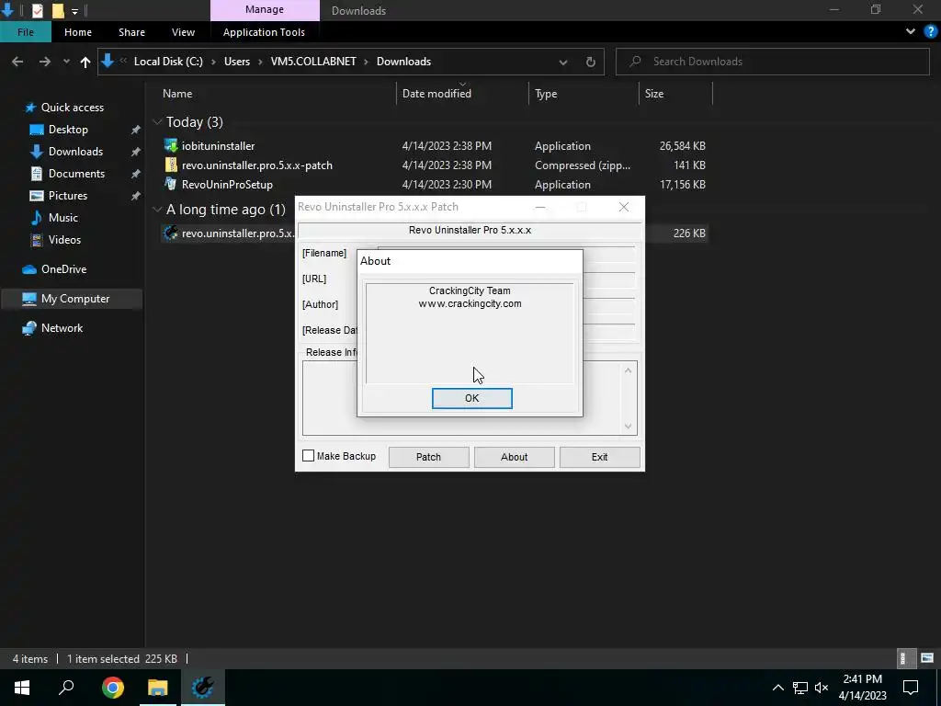This screenshot has height=706, width=941.
Task: Open Explorer help question mark icon
Action: tap(930, 32)
